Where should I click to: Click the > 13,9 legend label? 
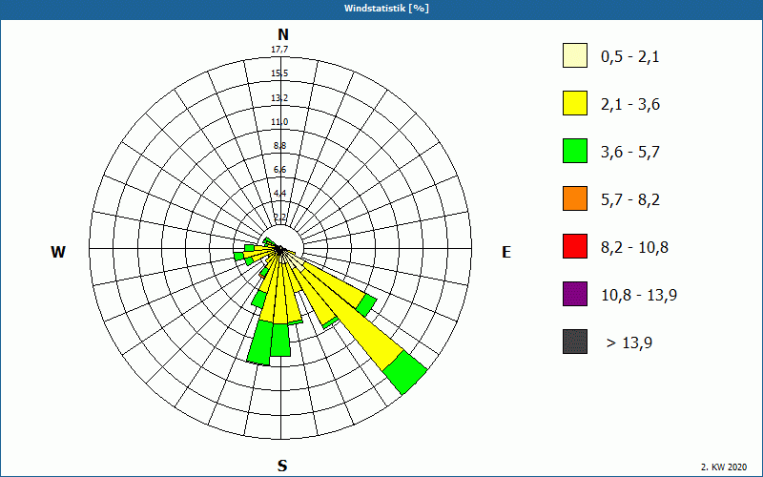(x=629, y=343)
